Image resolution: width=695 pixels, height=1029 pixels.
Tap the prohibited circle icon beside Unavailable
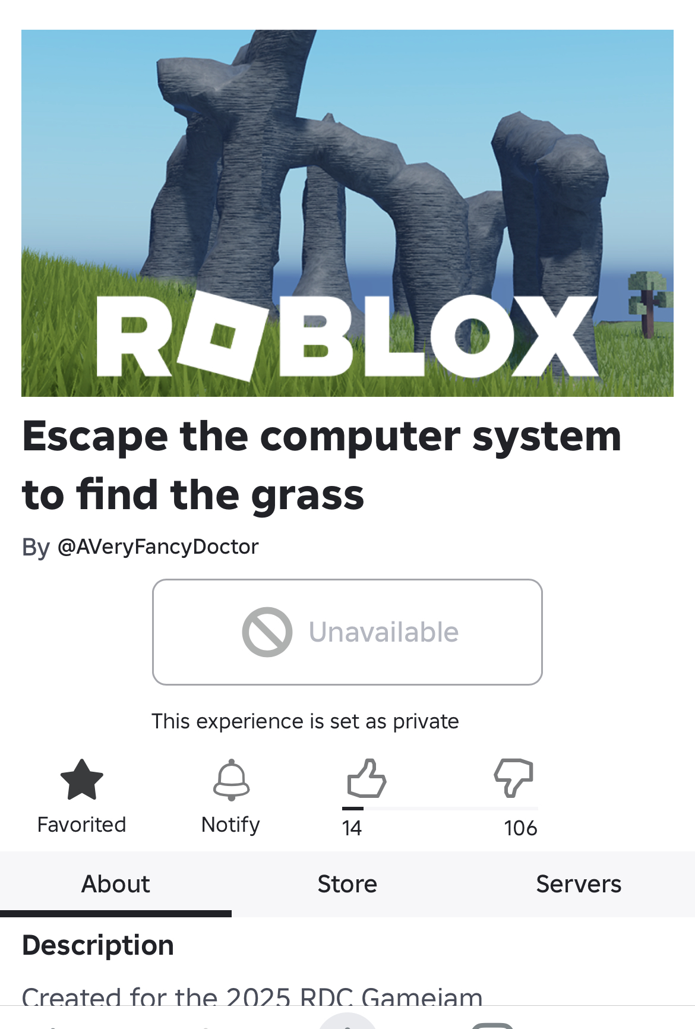click(x=267, y=632)
